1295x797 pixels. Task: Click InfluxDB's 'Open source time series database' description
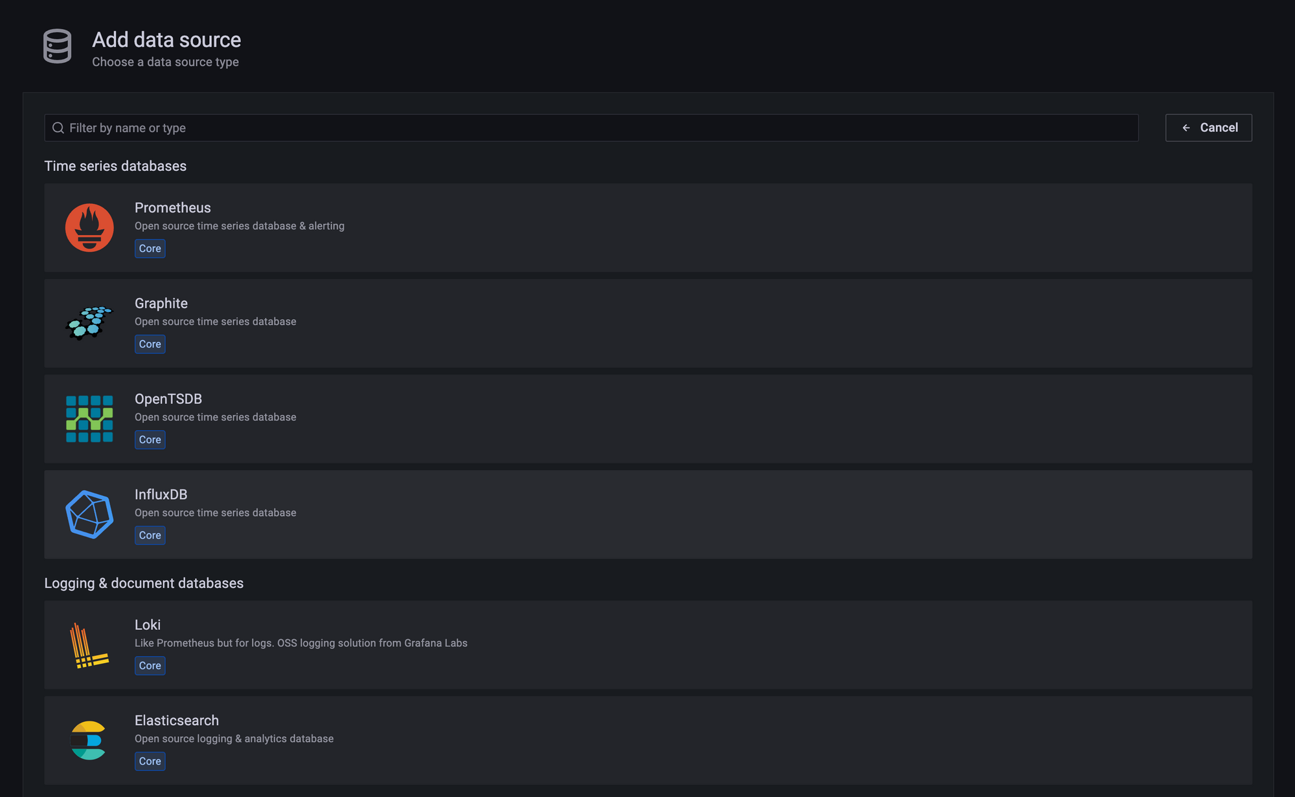216,513
